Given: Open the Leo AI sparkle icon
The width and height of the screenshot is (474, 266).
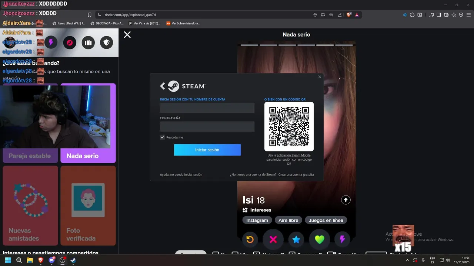Looking at the screenshot, I should click(454, 15).
